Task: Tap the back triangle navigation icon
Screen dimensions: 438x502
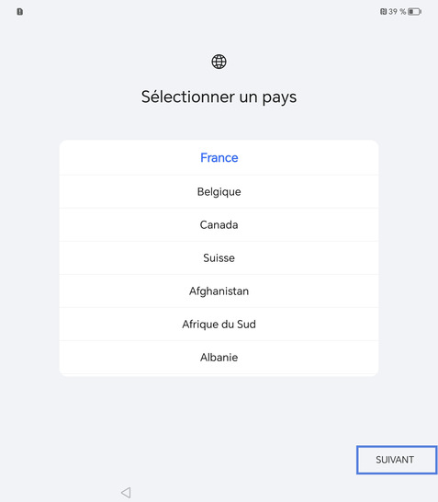Action: coord(126,493)
